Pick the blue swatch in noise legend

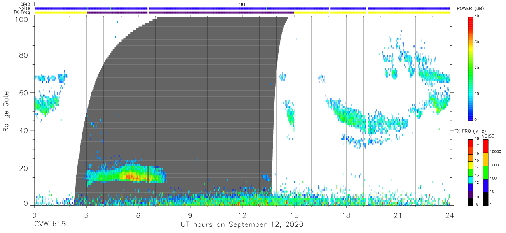(x=485, y=185)
